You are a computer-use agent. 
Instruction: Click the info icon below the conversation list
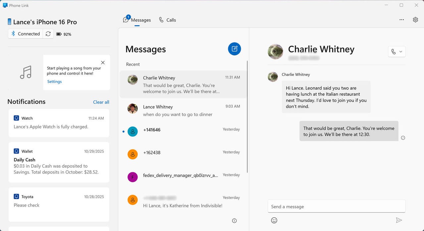(x=234, y=220)
